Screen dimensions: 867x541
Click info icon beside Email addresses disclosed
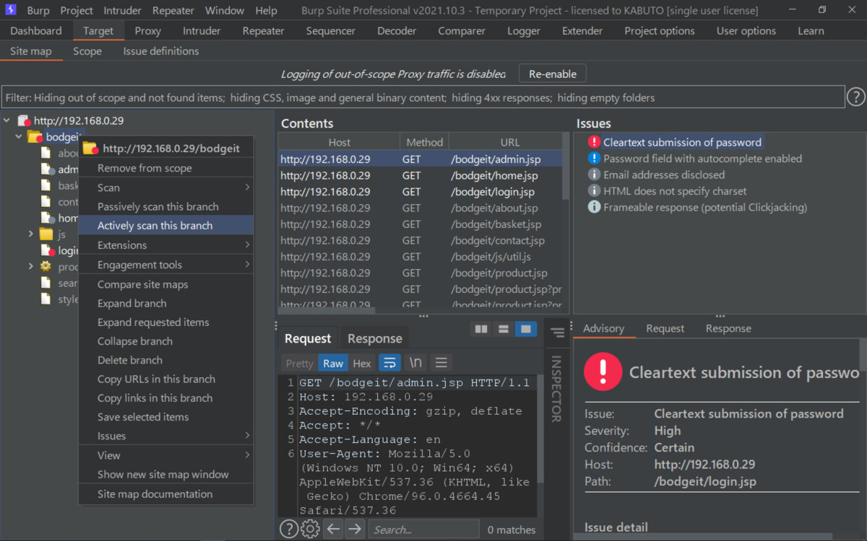click(x=594, y=175)
